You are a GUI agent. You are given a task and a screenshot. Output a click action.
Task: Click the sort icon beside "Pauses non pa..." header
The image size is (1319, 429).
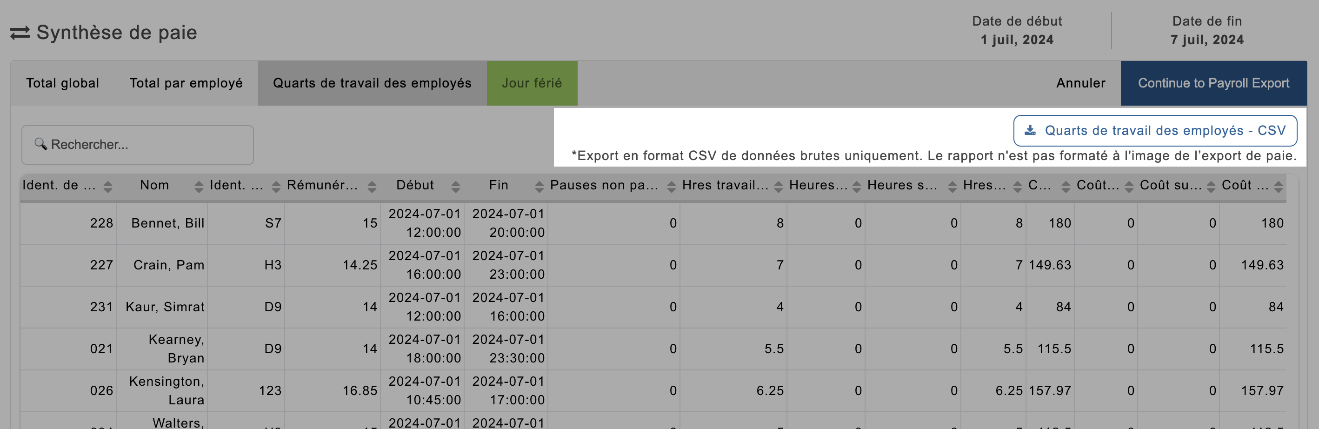pyautogui.click(x=671, y=187)
